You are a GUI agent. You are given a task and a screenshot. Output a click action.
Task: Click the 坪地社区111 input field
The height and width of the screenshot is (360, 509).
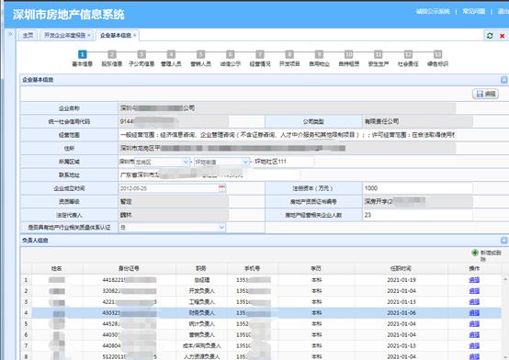coord(283,162)
